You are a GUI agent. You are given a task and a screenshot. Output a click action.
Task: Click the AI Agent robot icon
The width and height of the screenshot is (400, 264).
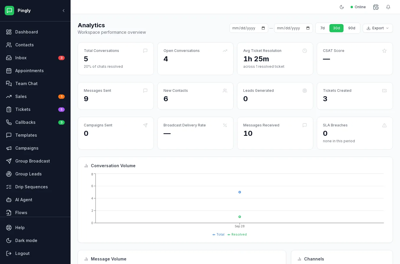pos(9,200)
